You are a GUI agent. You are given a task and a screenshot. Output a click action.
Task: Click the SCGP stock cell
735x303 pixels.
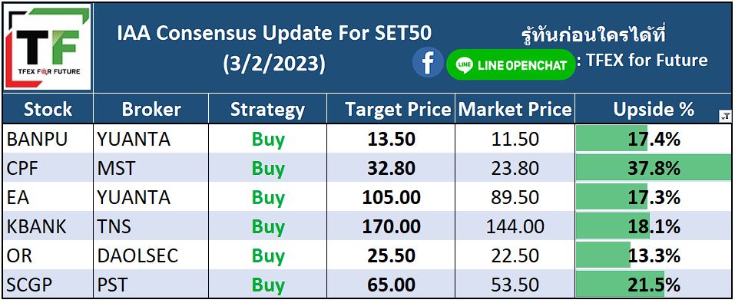tap(48, 285)
